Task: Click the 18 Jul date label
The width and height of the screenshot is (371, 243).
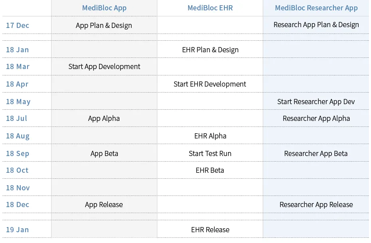Action: click(x=16, y=118)
